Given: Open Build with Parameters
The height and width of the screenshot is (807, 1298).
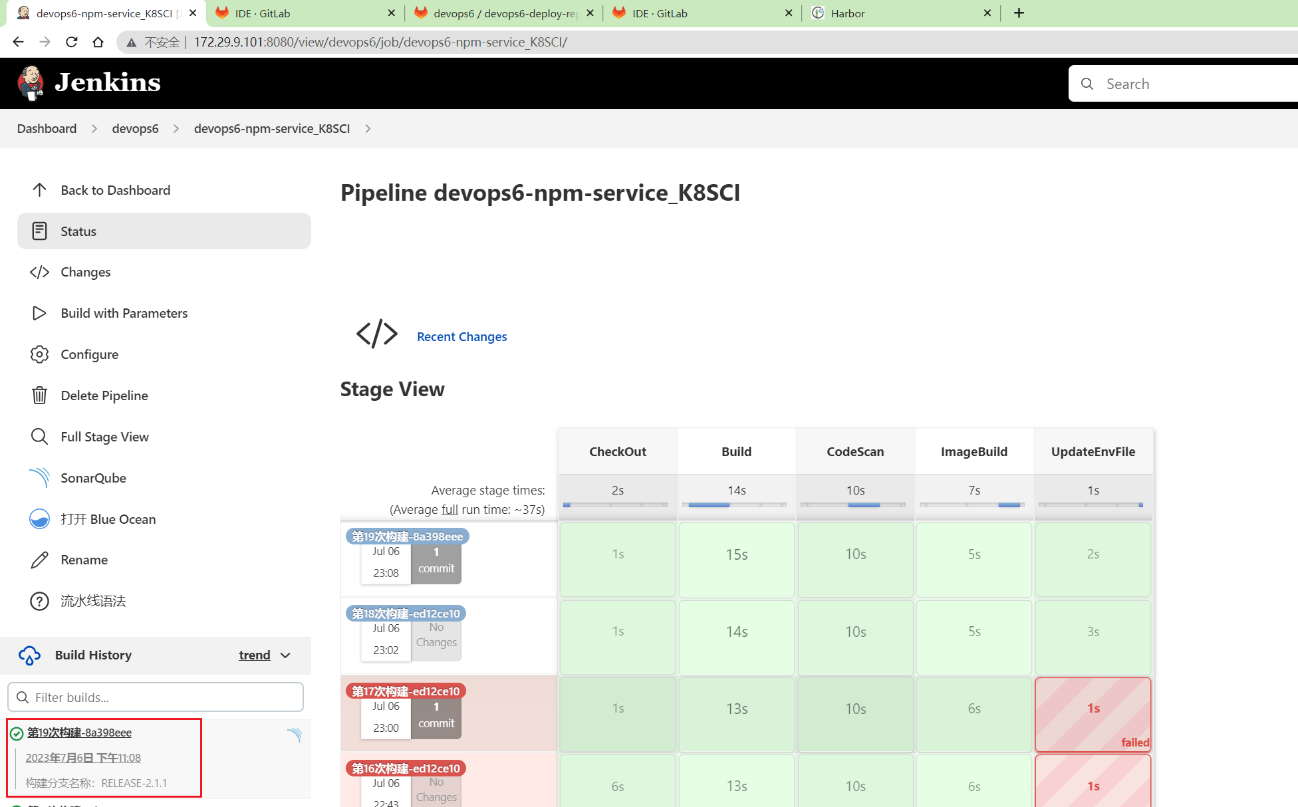Looking at the screenshot, I should point(164,313).
